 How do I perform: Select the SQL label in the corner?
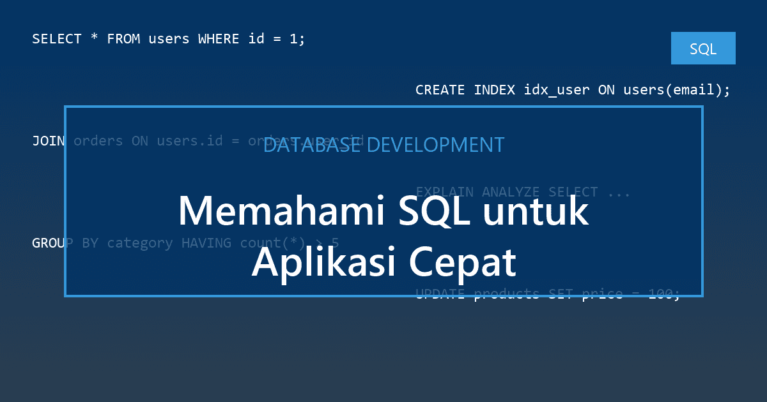703,48
